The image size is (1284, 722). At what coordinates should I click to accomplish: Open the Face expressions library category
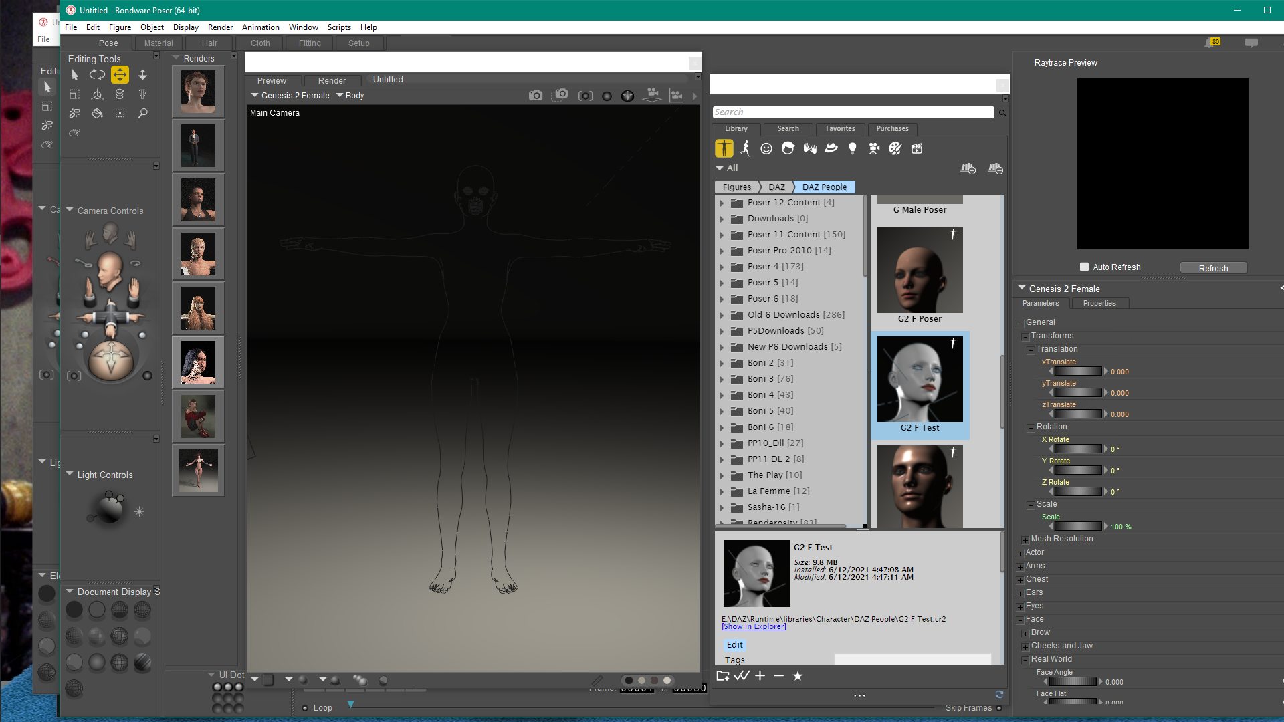766,148
